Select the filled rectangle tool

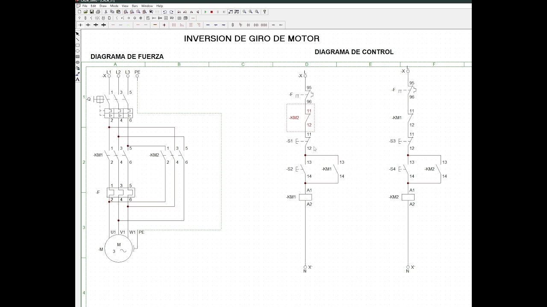(x=77, y=57)
